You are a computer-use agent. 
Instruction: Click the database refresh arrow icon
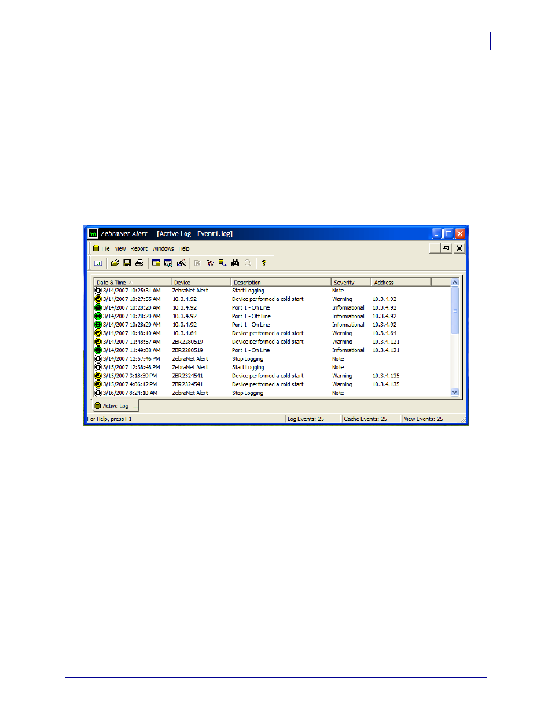point(222,263)
